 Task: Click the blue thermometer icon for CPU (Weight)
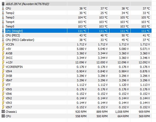coord(3,31)
